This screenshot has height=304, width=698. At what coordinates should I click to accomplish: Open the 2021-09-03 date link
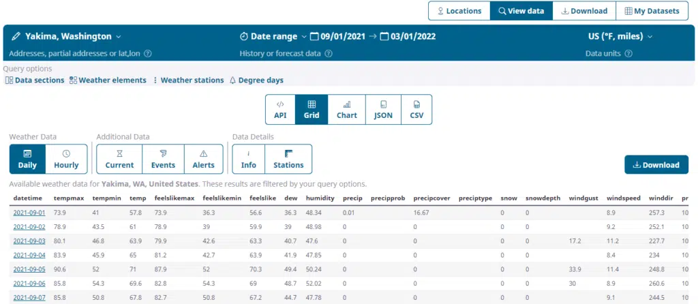pyautogui.click(x=29, y=240)
